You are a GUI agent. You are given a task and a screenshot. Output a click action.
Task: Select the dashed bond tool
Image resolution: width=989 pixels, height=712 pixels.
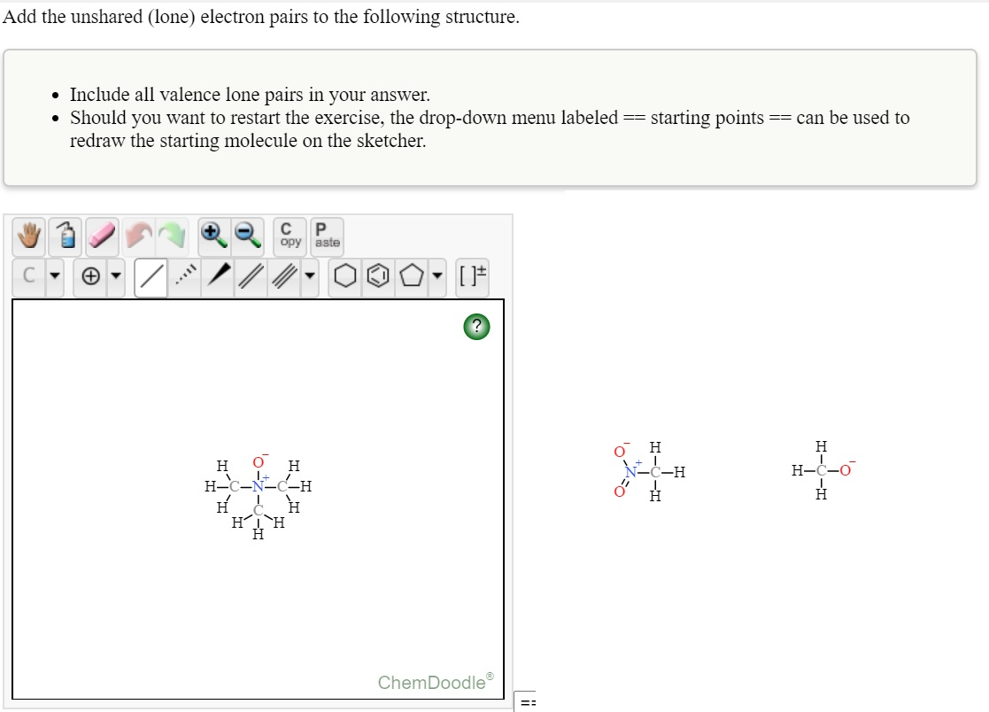tap(185, 275)
